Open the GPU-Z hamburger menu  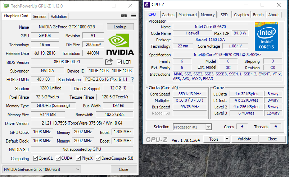click(134, 15)
